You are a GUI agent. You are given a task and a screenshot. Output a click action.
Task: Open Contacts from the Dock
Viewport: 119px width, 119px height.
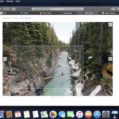(9, 114)
